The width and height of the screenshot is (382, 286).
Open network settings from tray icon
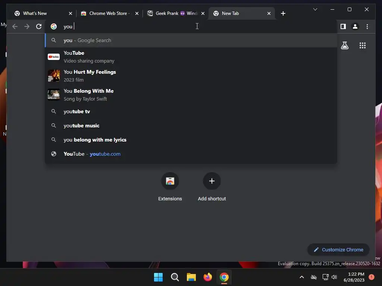tap(325, 277)
